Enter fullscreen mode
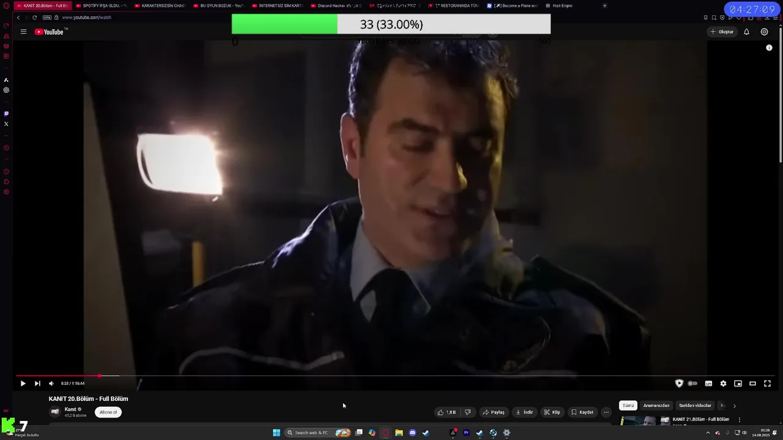Screen dimensions: 783x440 click(x=767, y=384)
